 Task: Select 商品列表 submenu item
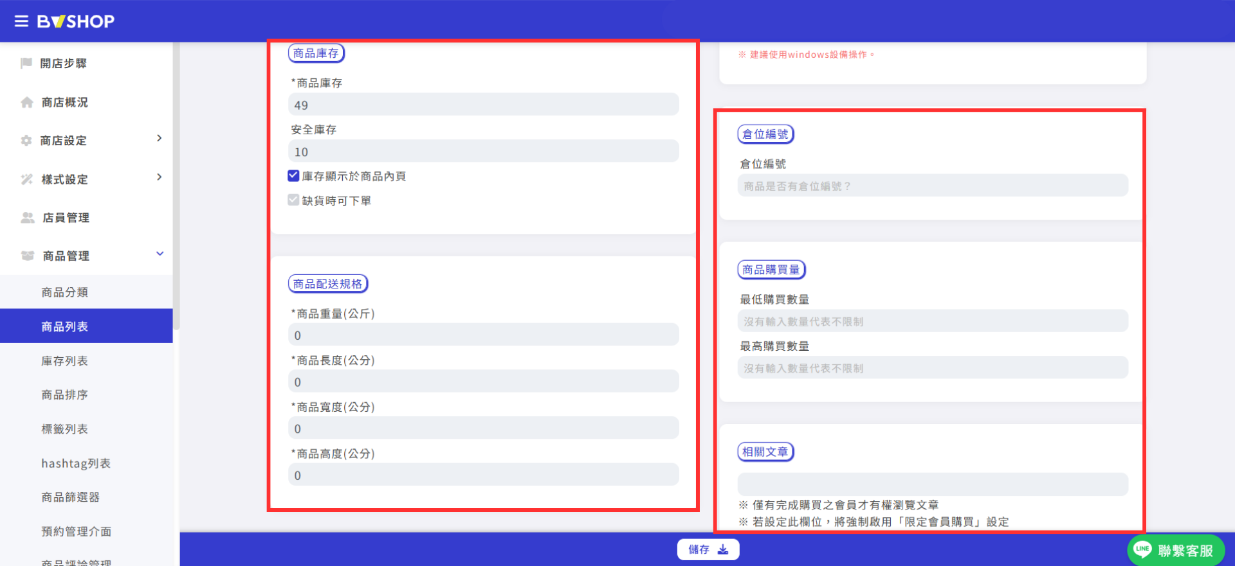(86, 326)
